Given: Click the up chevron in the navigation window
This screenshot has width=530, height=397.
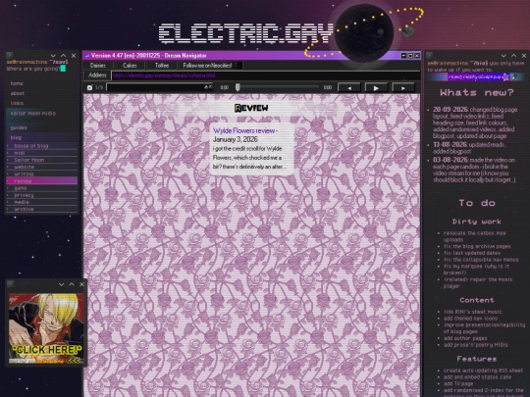Looking at the screenshot, I should (x=63, y=56).
